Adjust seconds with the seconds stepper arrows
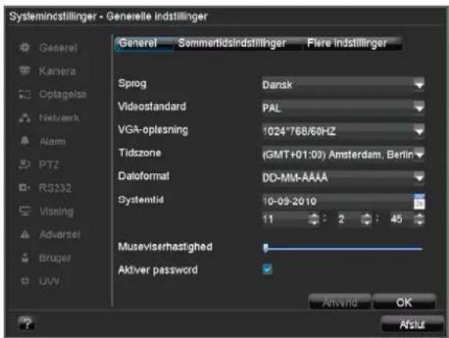The image size is (449, 338). 419,219
